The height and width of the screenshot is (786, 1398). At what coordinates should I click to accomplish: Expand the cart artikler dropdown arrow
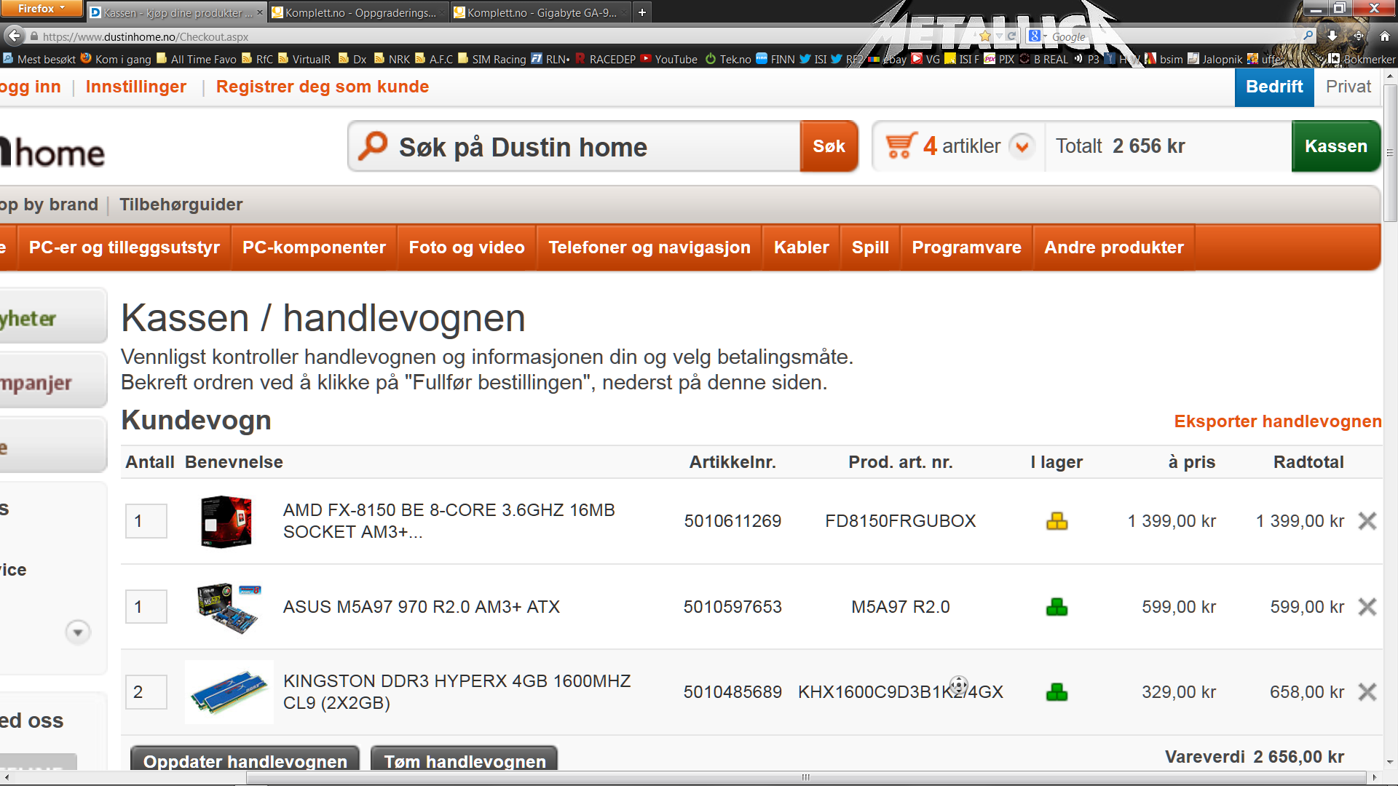click(1022, 146)
